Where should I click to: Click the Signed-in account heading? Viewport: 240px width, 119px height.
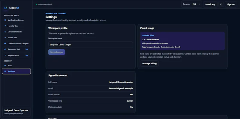click(58, 75)
